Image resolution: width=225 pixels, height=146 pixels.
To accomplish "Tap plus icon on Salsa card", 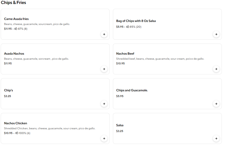I will click(x=216, y=138).
